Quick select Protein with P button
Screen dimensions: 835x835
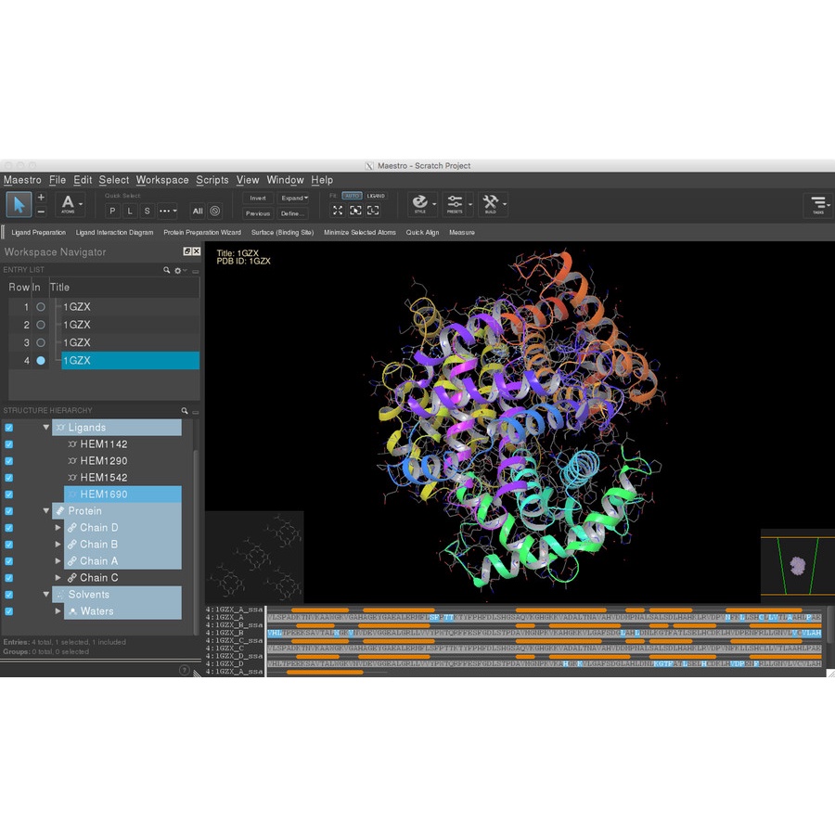112,211
